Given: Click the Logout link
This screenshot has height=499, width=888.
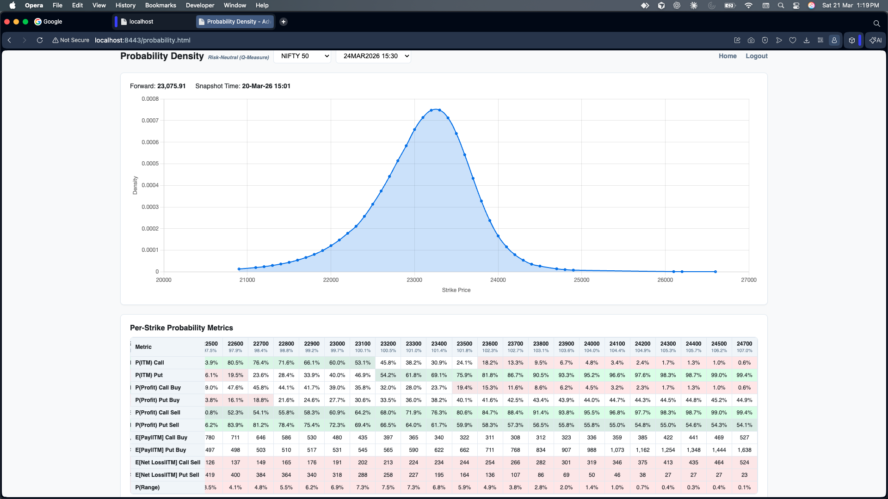Looking at the screenshot, I should point(756,56).
